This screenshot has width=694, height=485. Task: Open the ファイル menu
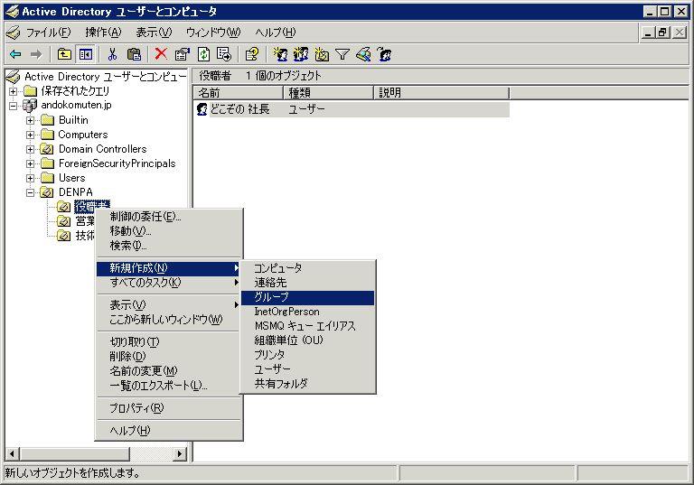click(x=48, y=33)
